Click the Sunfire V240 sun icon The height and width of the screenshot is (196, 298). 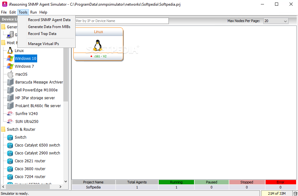(10, 113)
